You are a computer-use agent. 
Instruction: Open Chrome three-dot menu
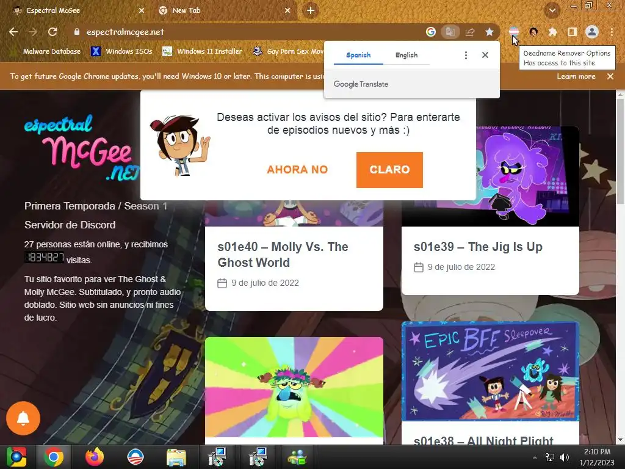pyautogui.click(x=612, y=32)
